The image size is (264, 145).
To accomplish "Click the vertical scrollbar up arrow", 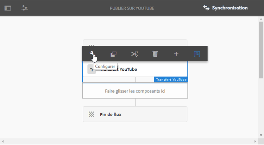I will click(x=261, y=19).
